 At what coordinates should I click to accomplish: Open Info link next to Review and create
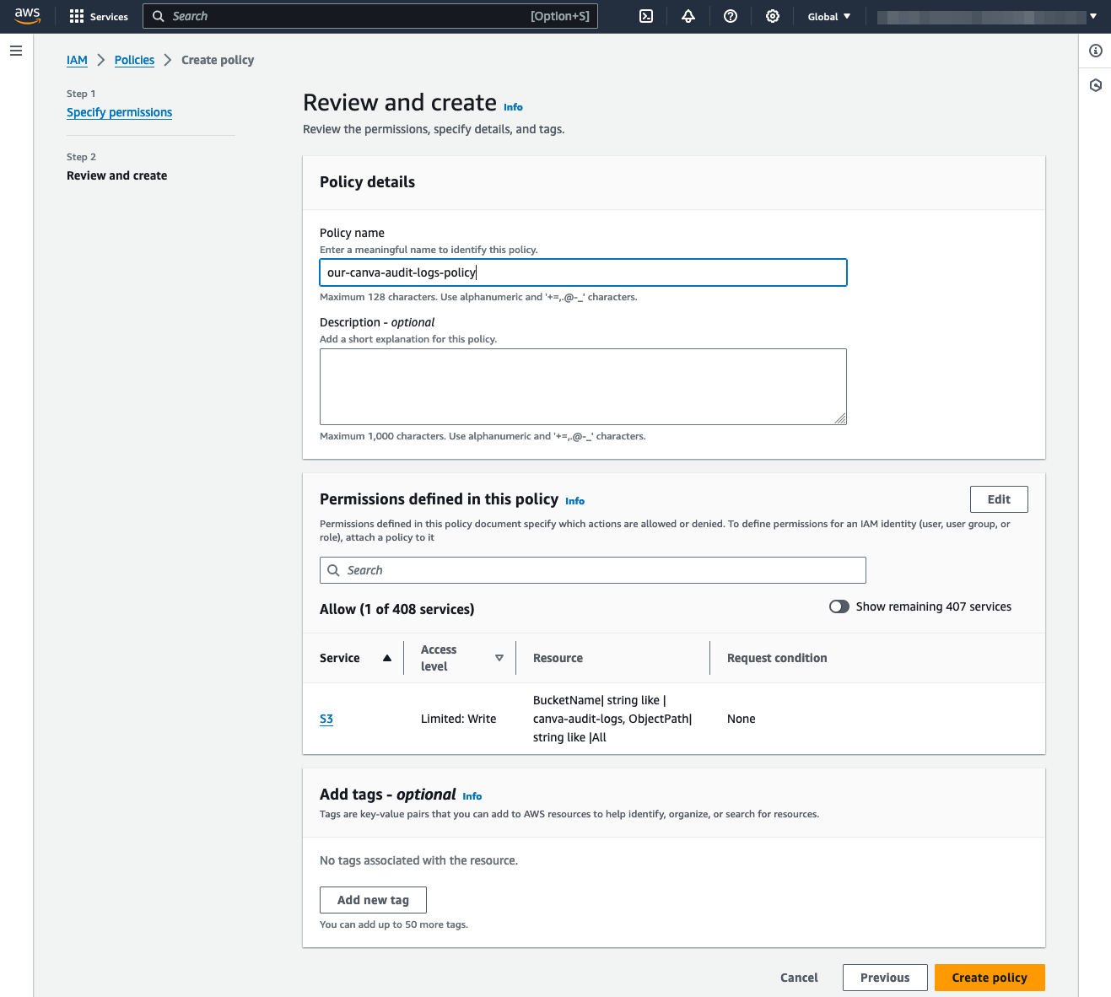pyautogui.click(x=513, y=107)
